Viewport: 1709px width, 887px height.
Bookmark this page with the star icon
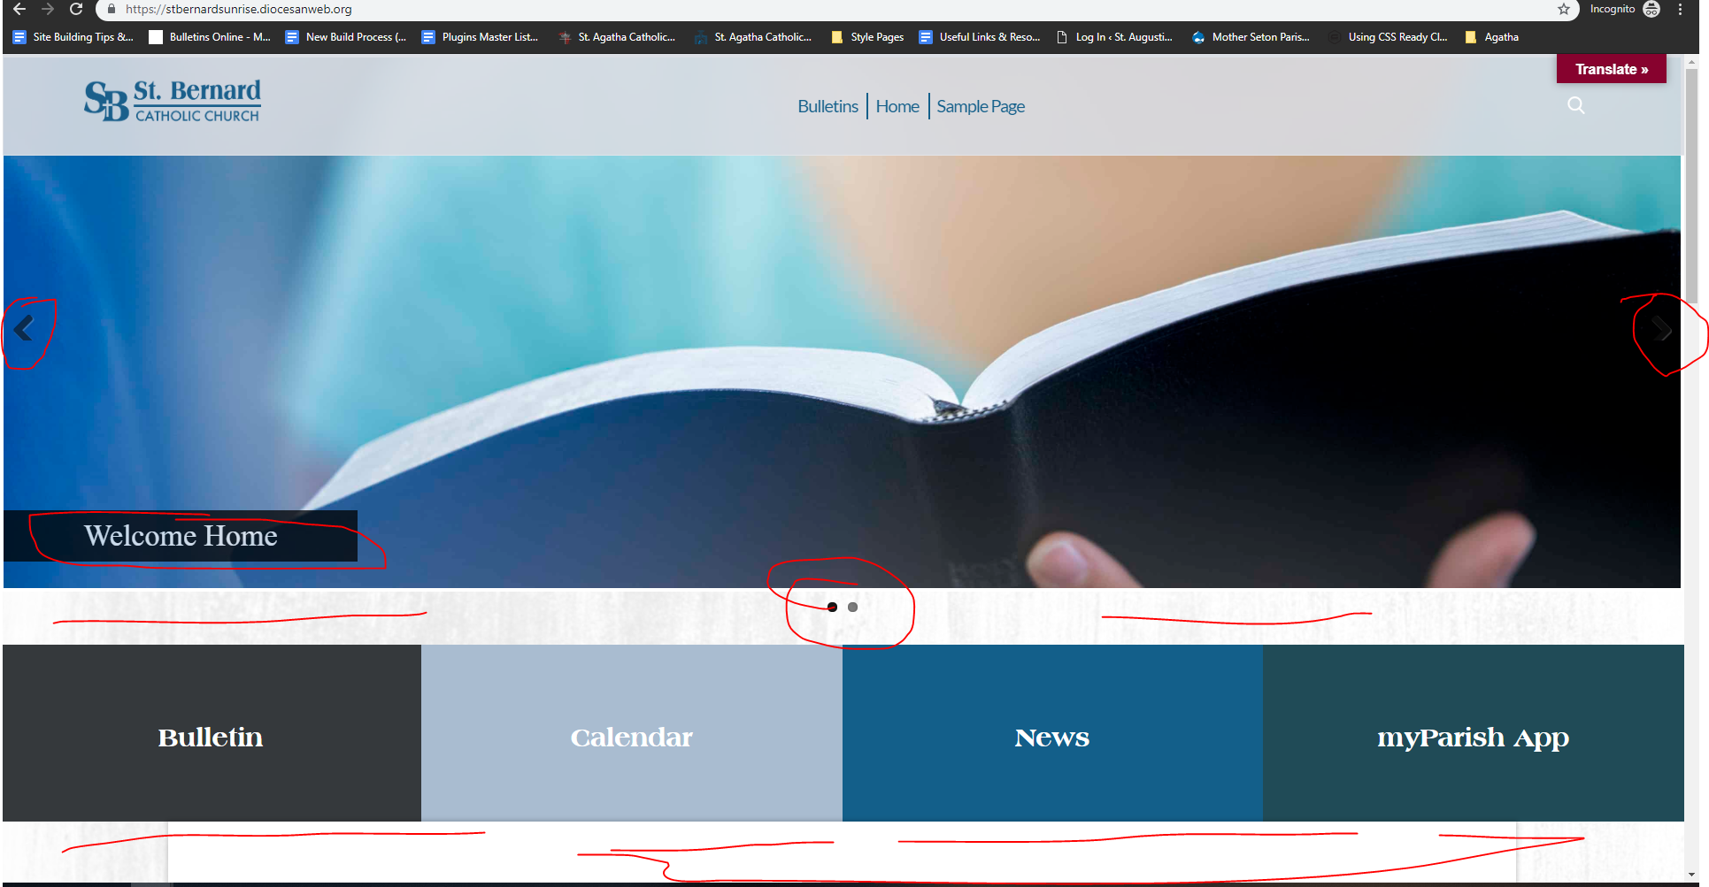point(1564,9)
